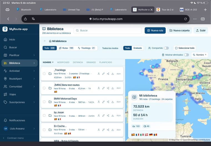Download the En Coche... folder

pos(113,130)
